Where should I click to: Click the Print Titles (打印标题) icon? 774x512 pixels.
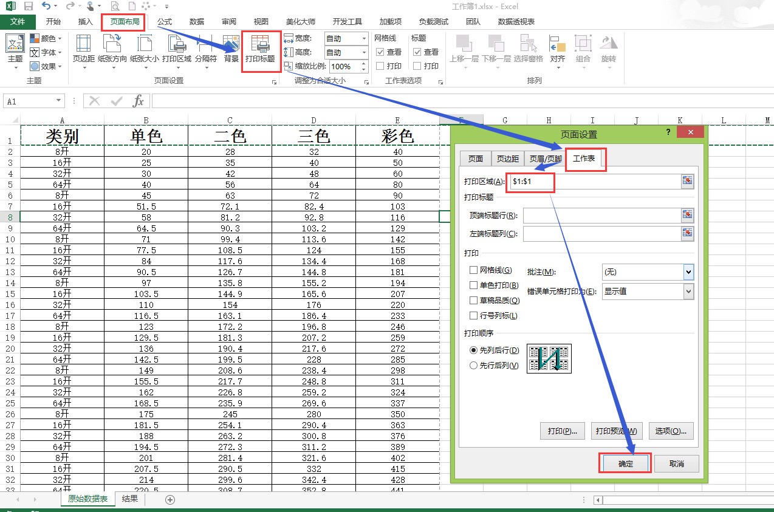pyautogui.click(x=260, y=46)
